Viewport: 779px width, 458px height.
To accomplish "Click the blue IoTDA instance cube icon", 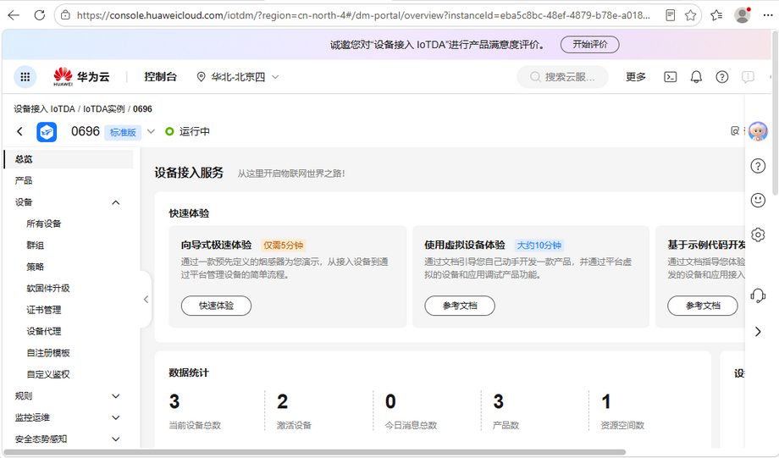I will point(47,131).
